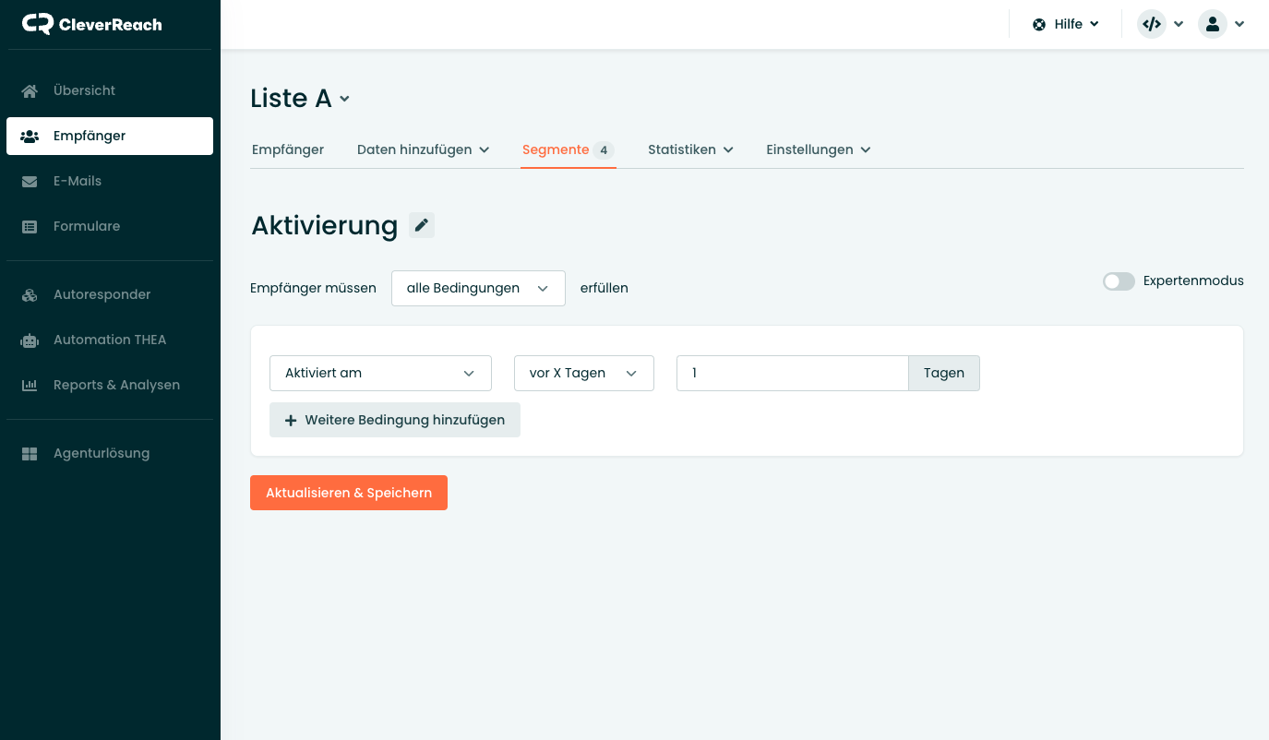This screenshot has width=1269, height=740.
Task: Open the Einstellungen tab
Action: pyautogui.click(x=818, y=149)
